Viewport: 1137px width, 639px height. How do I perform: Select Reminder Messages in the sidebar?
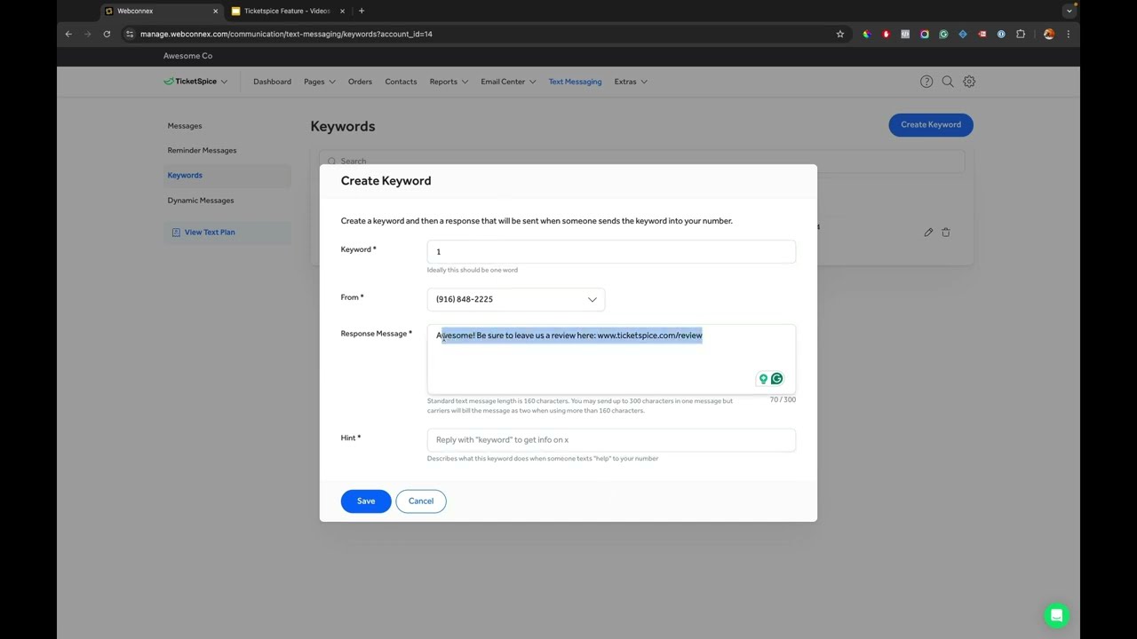(202, 151)
